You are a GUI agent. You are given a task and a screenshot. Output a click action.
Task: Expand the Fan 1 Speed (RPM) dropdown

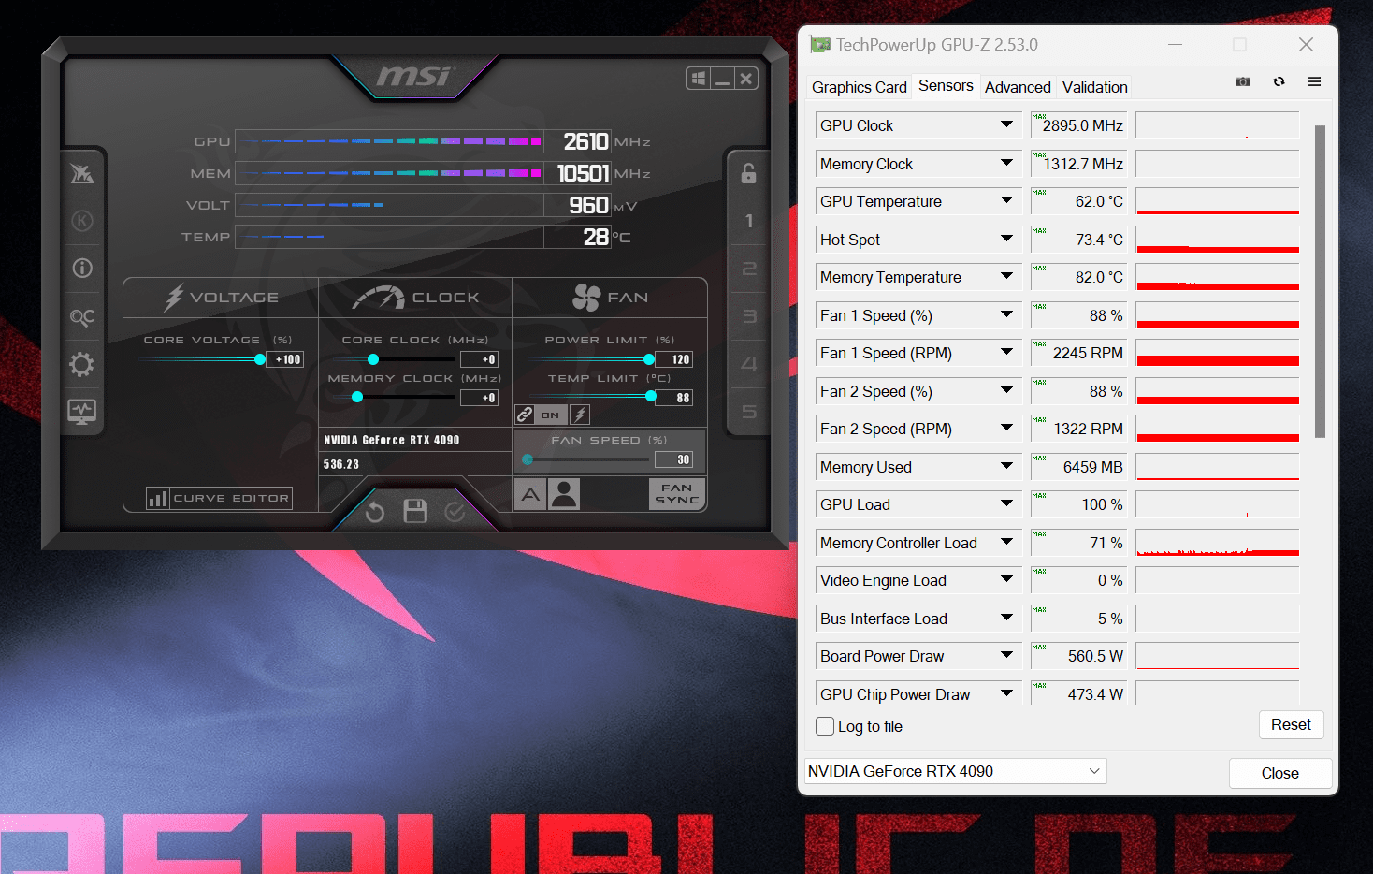[1006, 352]
